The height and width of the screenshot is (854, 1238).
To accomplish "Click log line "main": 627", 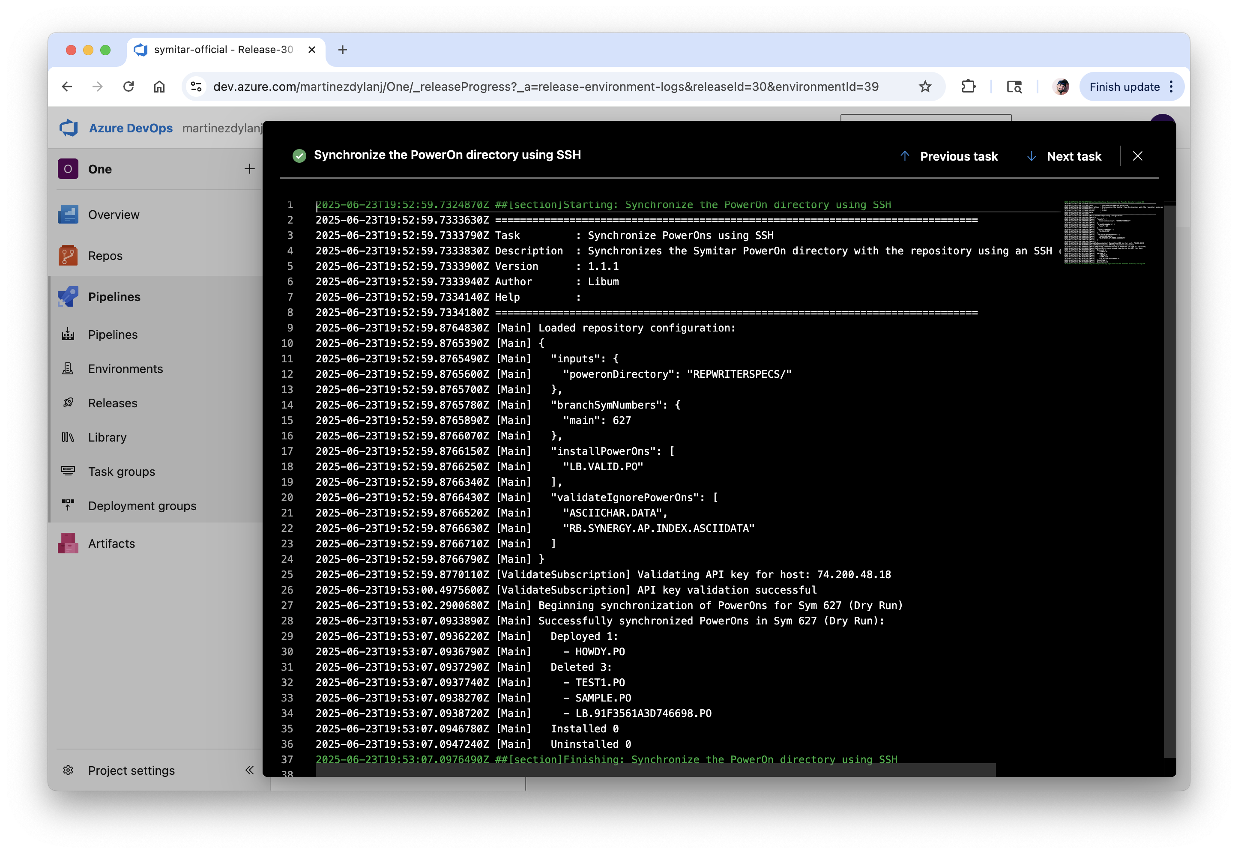I will point(474,420).
